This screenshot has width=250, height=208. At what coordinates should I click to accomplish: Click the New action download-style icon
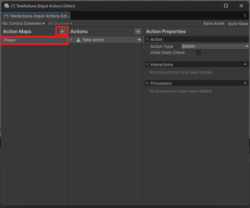point(78,40)
